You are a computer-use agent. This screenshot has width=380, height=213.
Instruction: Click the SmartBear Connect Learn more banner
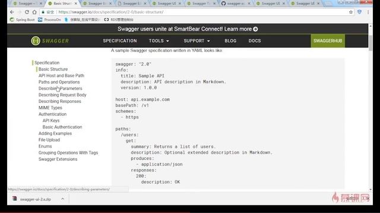(188, 29)
